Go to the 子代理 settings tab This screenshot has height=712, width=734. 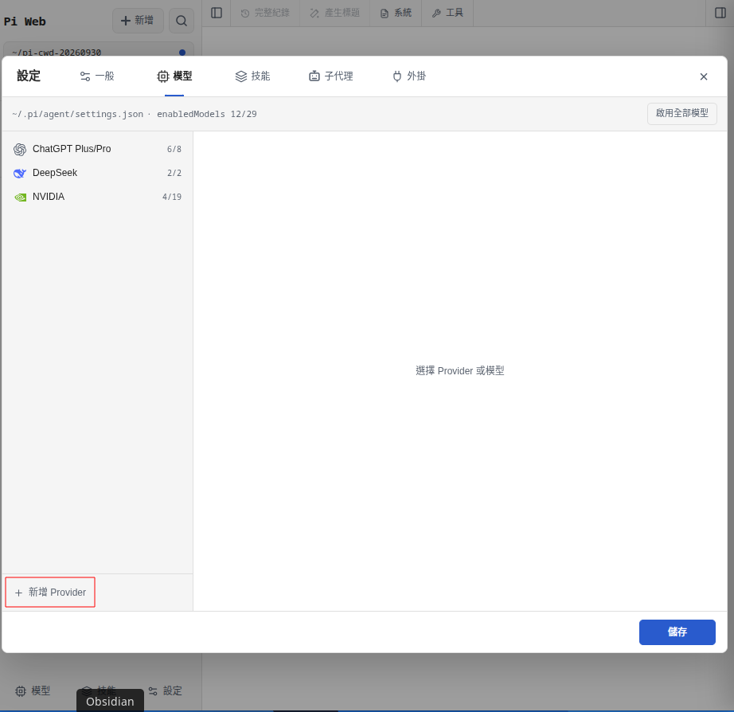[331, 76]
